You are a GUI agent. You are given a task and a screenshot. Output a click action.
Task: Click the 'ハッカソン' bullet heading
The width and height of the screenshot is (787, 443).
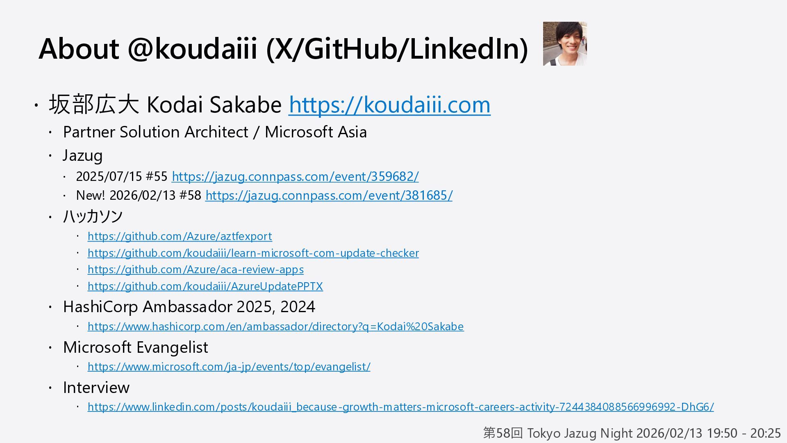93,216
